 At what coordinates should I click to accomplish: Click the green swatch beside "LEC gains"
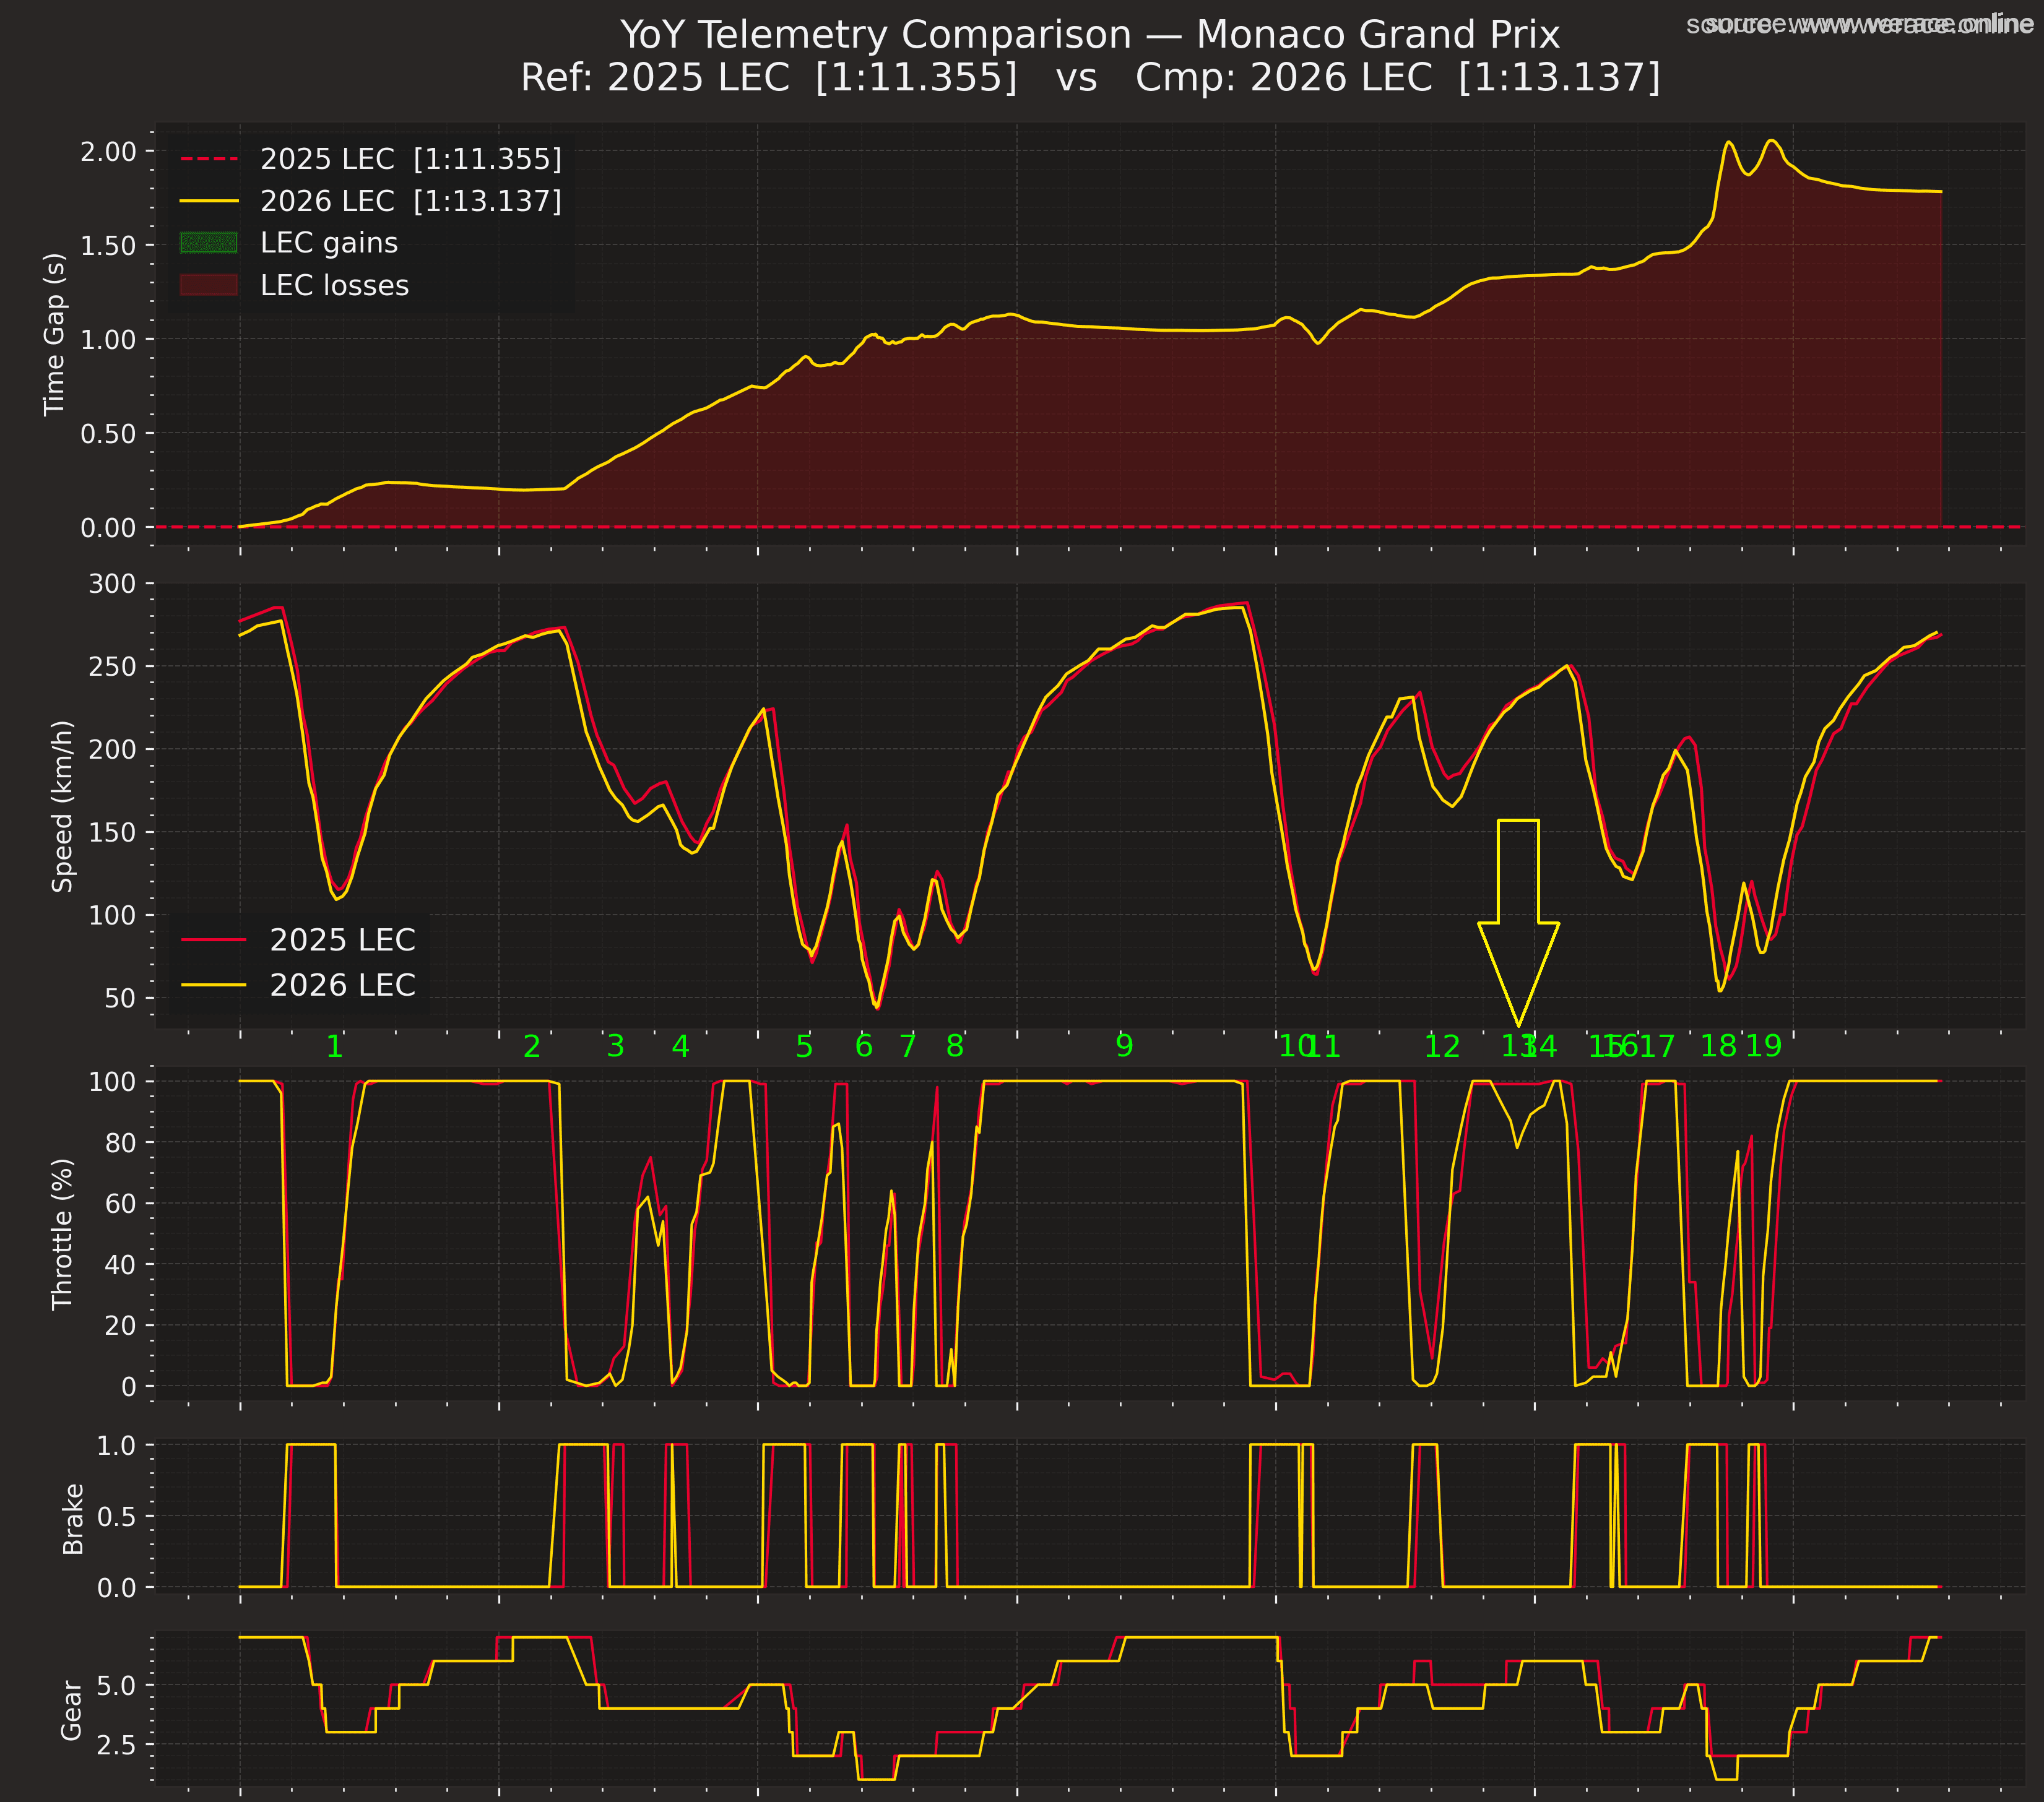click(209, 243)
